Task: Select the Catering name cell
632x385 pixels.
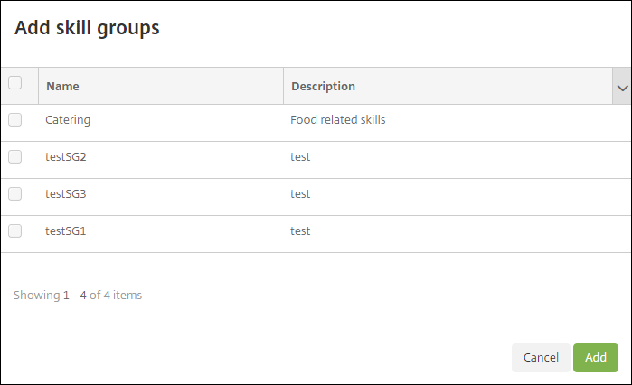Action: 68,119
